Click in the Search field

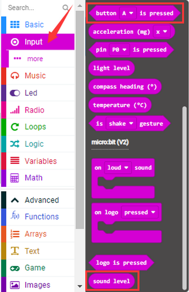[x=34, y=8]
